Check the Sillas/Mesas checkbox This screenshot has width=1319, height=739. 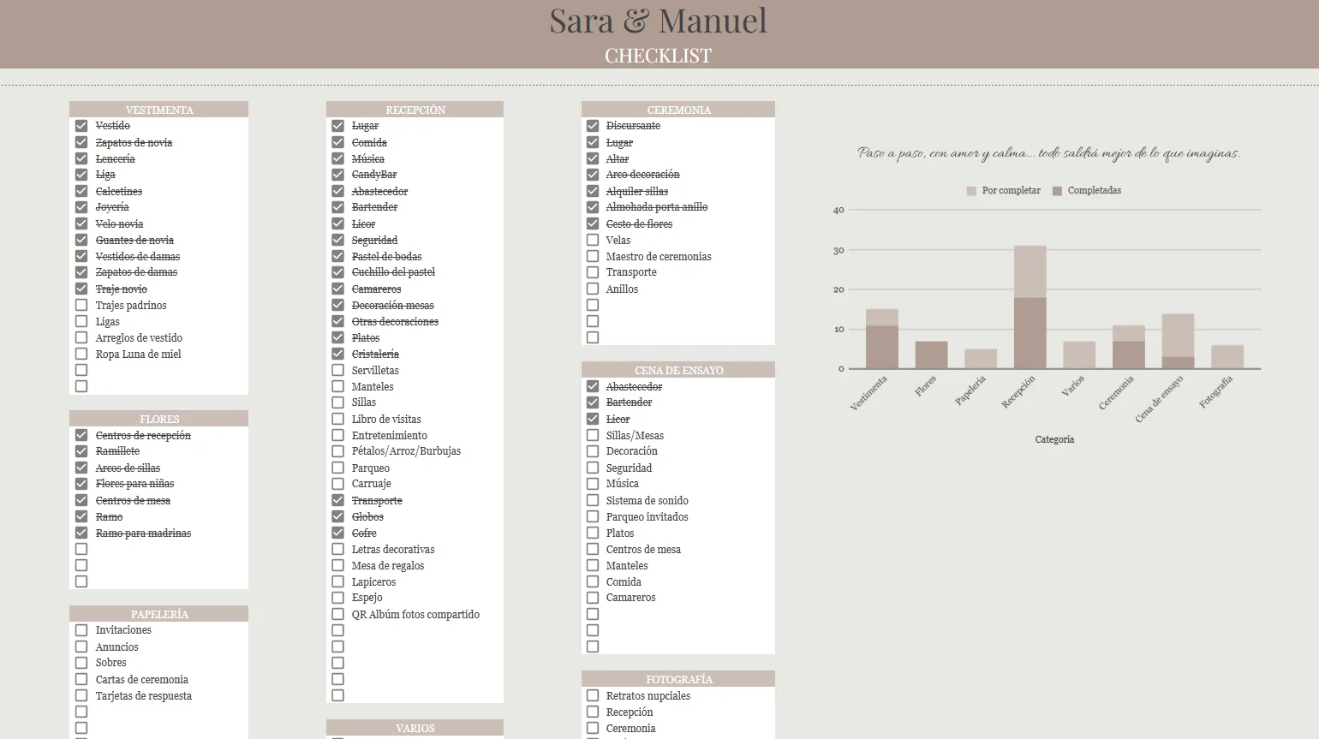point(593,435)
